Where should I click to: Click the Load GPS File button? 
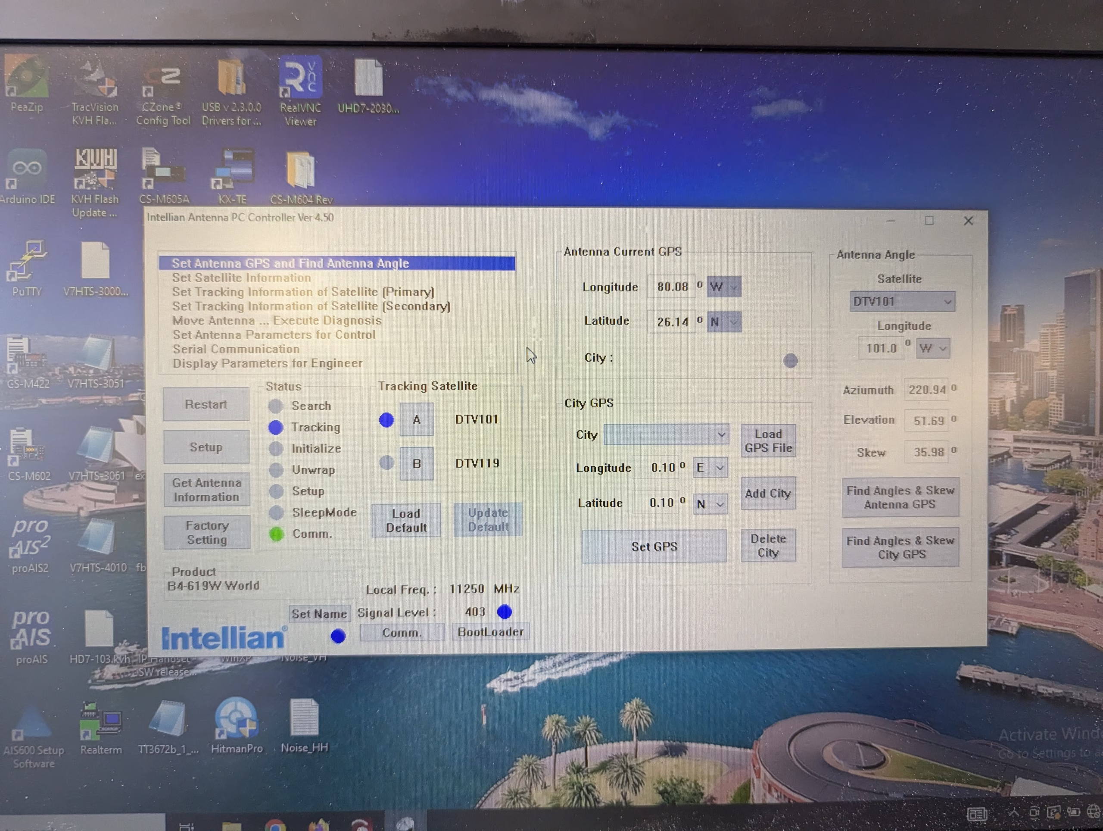[768, 441]
